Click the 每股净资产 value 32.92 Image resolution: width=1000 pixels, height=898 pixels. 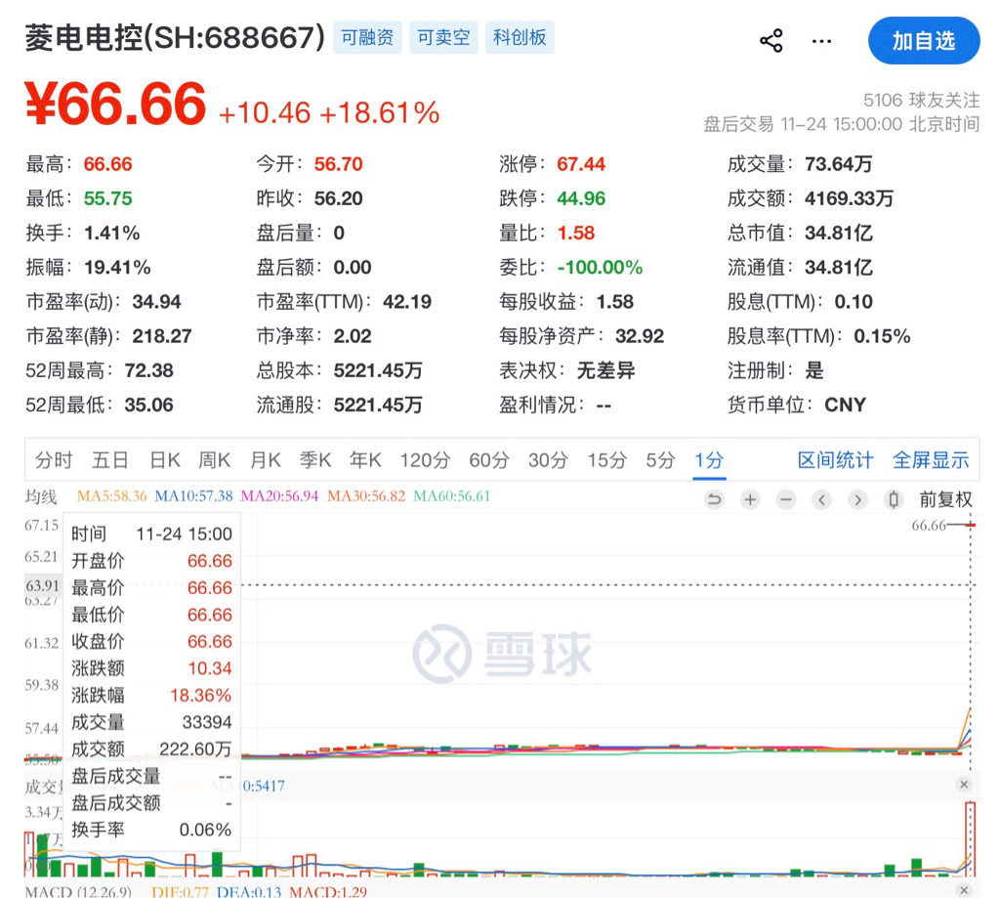click(640, 336)
